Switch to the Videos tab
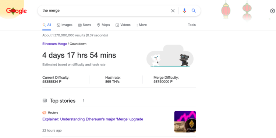The width and height of the screenshot is (276, 138). pyautogui.click(x=123, y=25)
